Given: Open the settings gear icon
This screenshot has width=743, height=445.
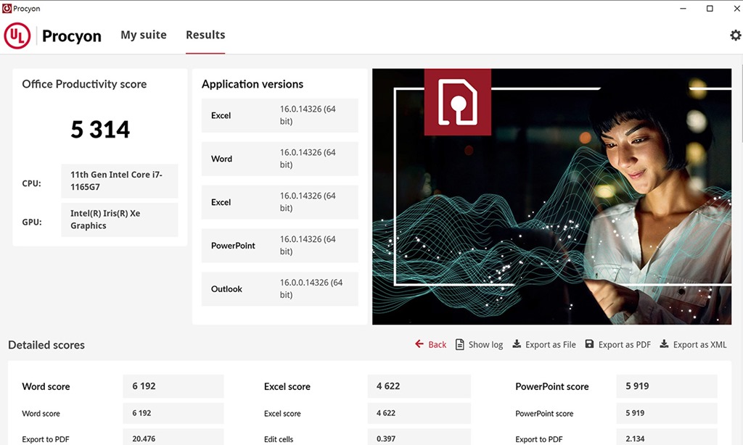Looking at the screenshot, I should coord(735,36).
